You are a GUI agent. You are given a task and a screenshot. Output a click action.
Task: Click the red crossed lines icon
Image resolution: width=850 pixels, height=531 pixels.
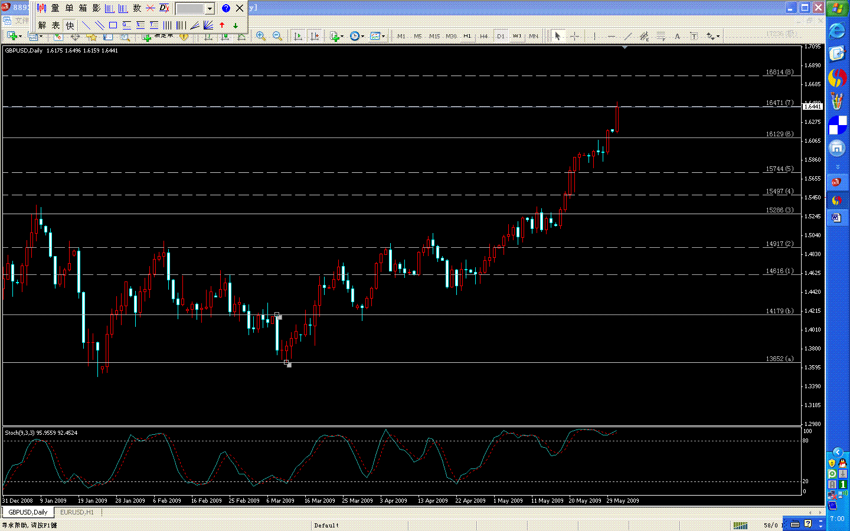[151, 8]
